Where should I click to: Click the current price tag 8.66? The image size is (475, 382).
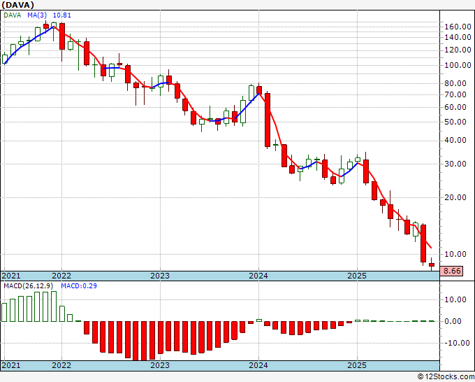(x=452, y=271)
